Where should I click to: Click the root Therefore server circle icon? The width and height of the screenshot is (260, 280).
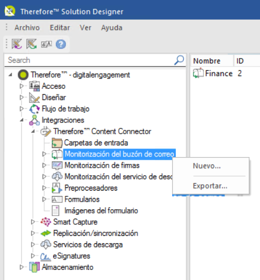23,75
